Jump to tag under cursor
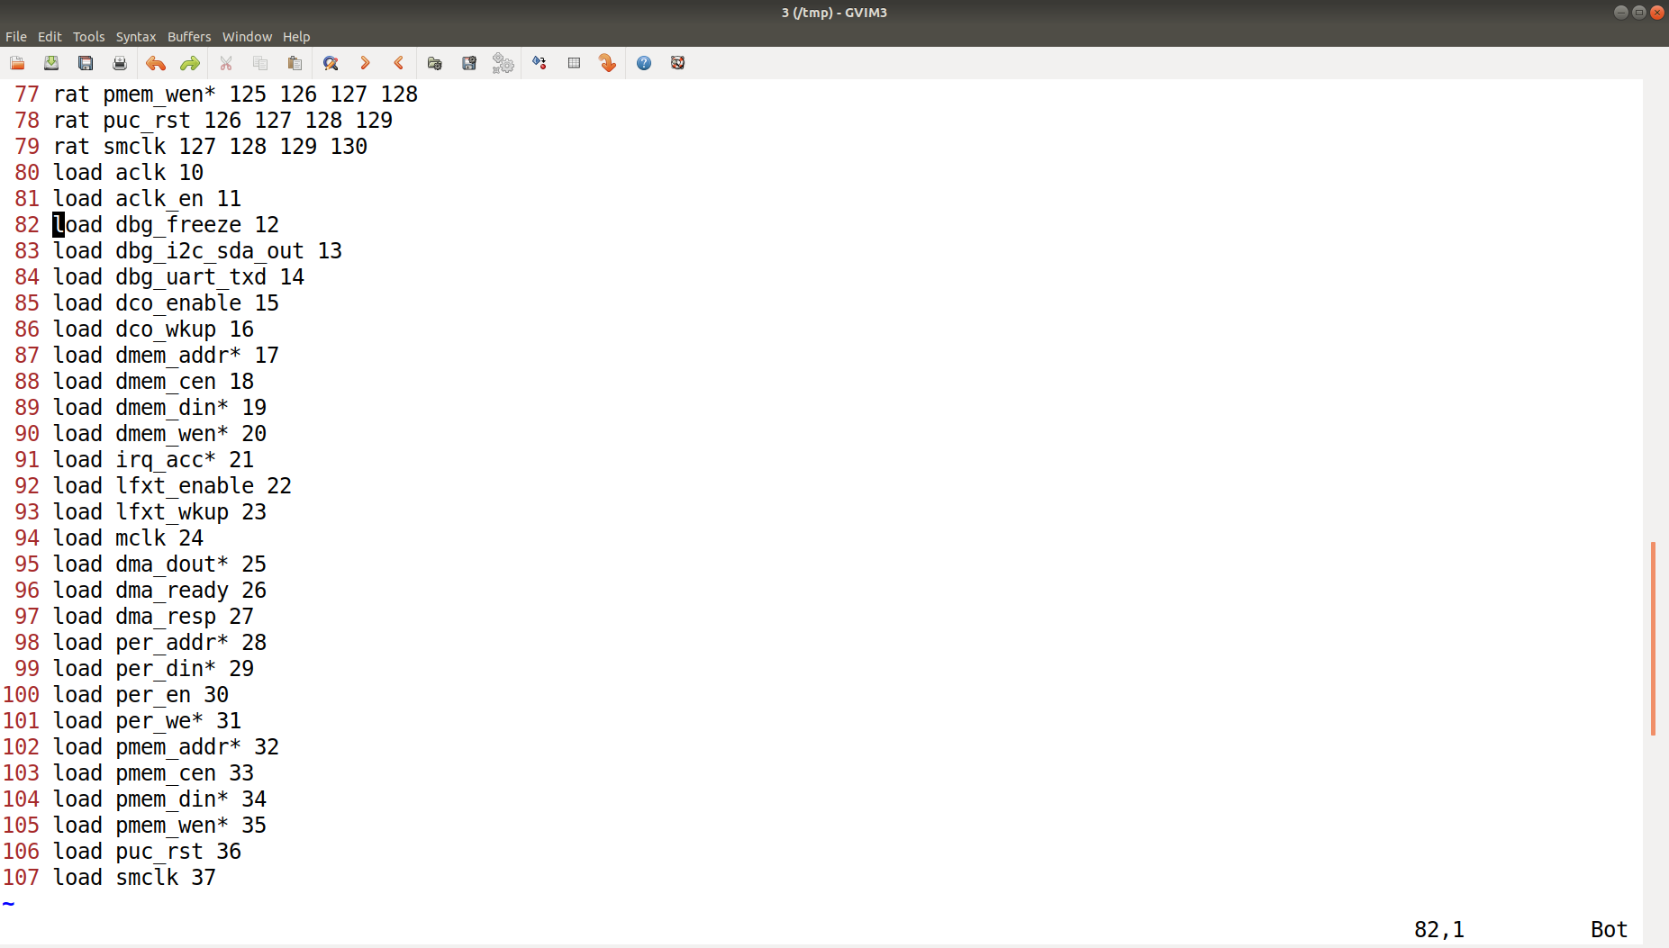Viewport: 1669px width, 948px height. [606, 63]
